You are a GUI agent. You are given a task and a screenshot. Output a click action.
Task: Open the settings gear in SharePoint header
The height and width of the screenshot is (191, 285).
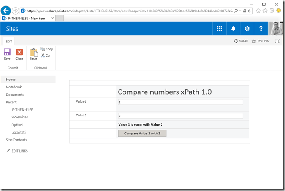point(247,28)
